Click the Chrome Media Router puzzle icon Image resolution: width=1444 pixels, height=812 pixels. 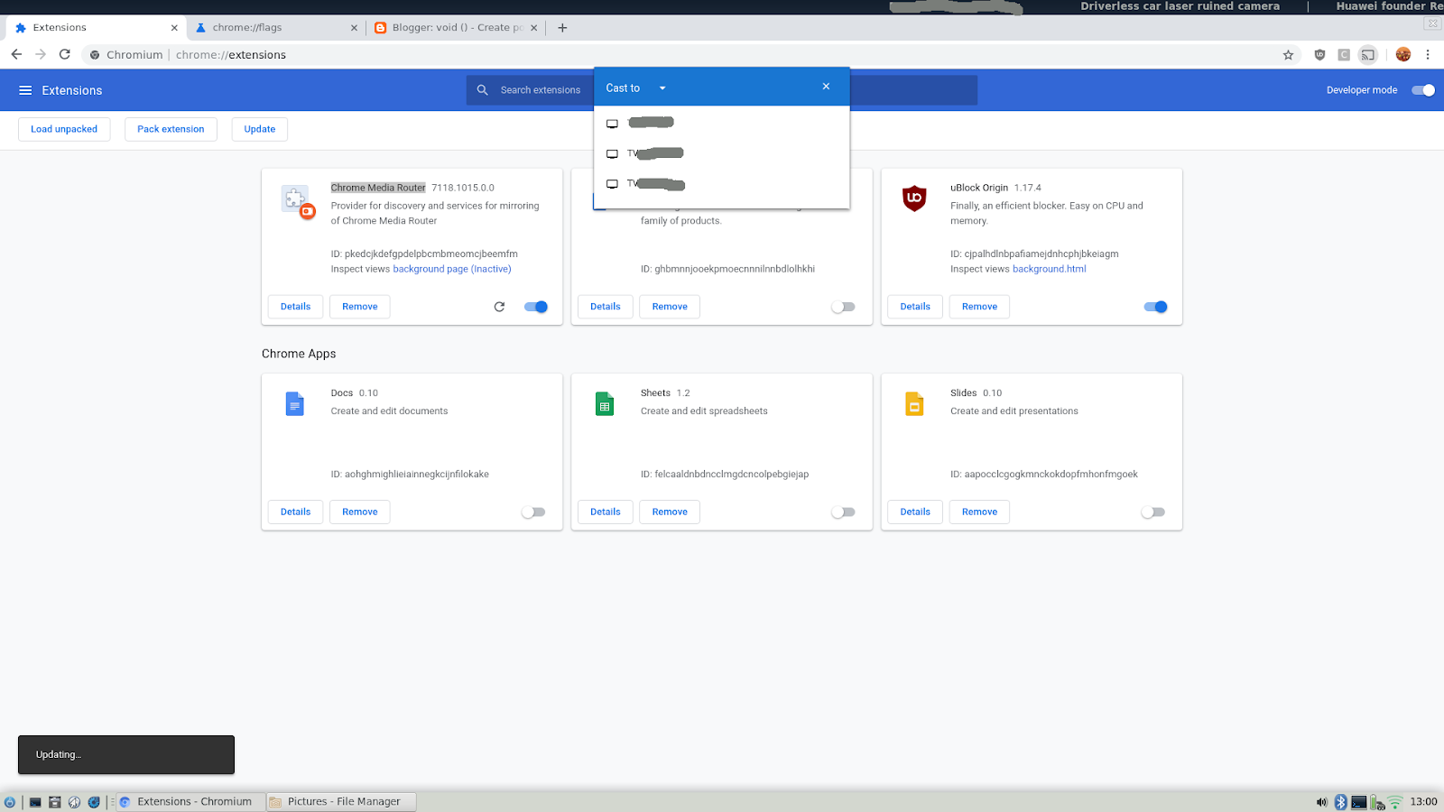pyautogui.click(x=296, y=199)
